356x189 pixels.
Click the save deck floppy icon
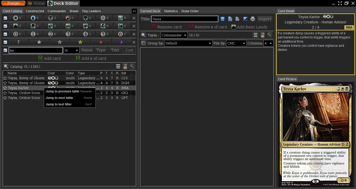point(222,19)
